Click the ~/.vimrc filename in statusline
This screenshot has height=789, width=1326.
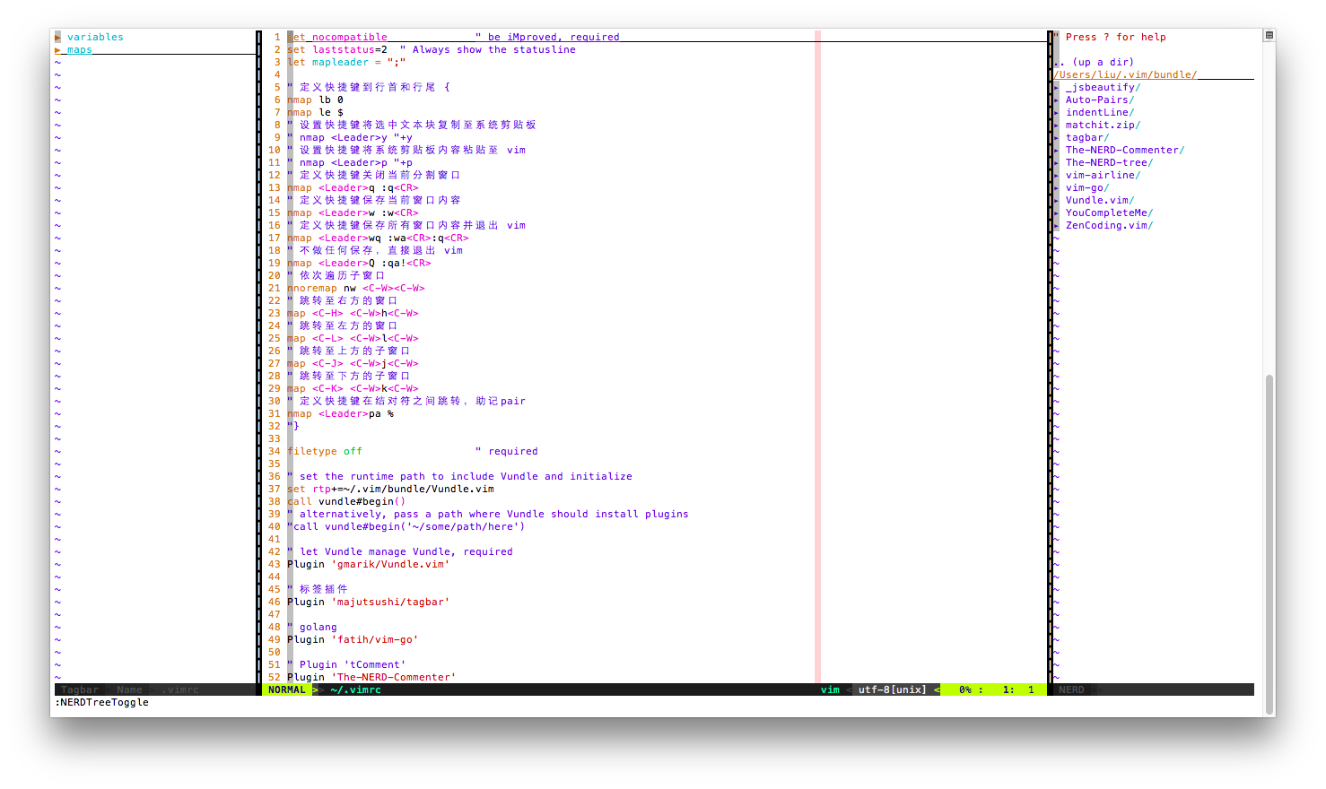(355, 689)
